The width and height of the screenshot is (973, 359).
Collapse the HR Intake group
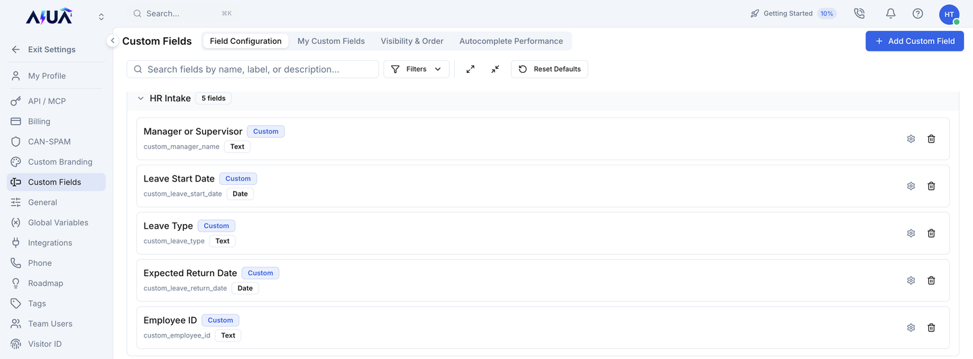[x=141, y=99]
